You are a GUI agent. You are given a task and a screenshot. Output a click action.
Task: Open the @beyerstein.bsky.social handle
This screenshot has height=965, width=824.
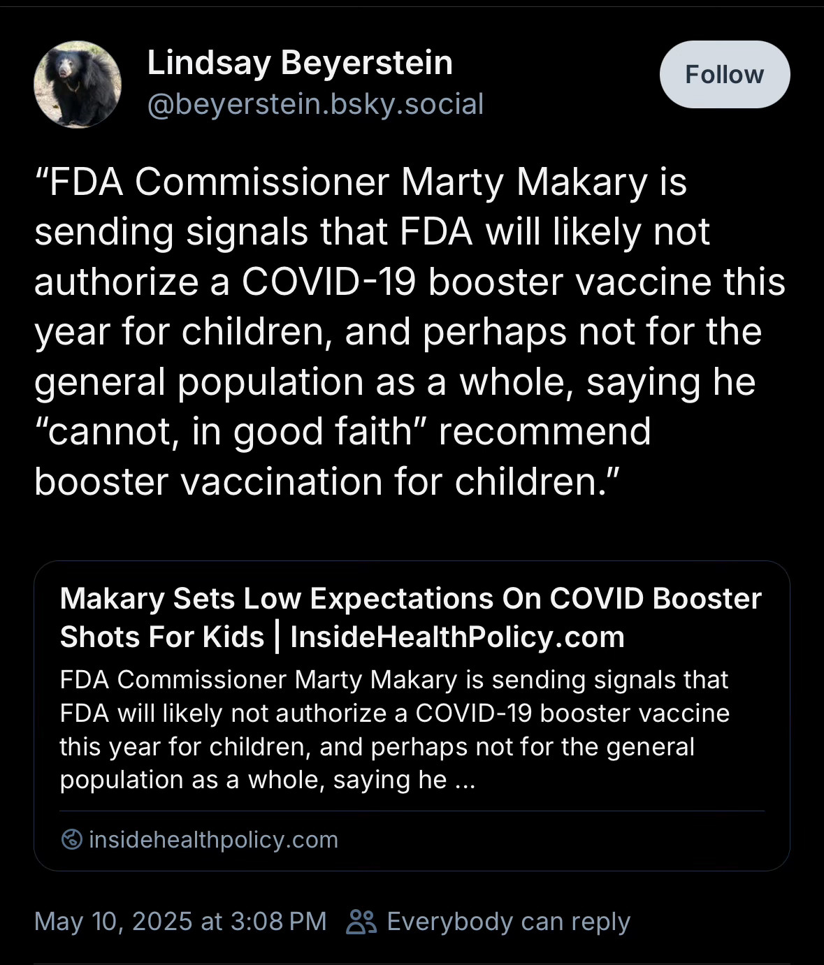point(315,104)
